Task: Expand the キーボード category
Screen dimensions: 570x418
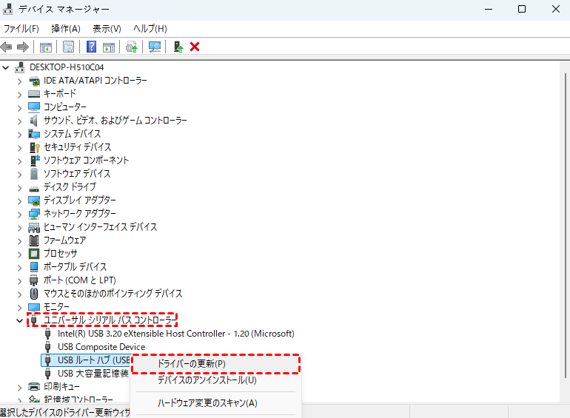Action: [20, 94]
